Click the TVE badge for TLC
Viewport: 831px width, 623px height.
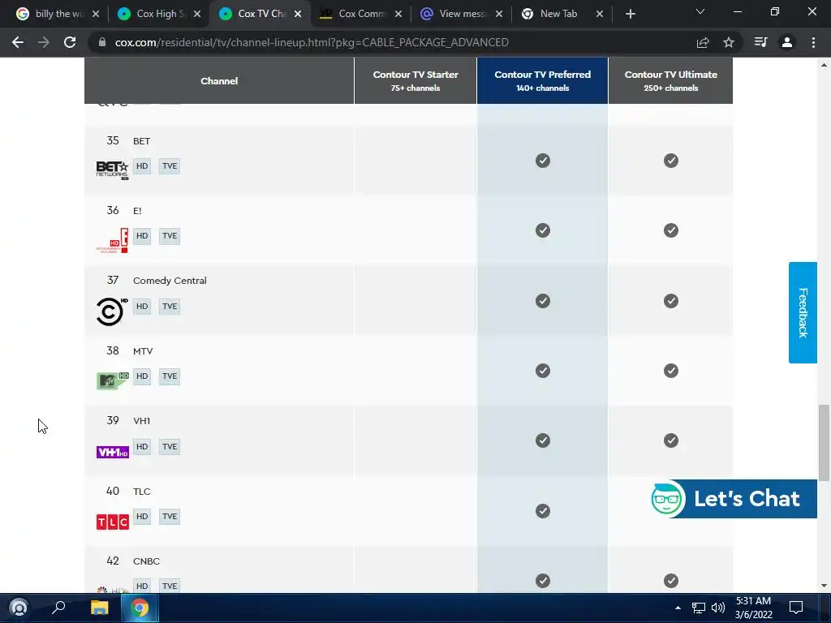(170, 517)
